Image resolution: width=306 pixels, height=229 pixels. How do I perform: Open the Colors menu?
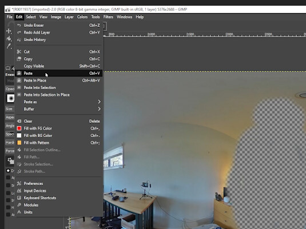pos(82,17)
